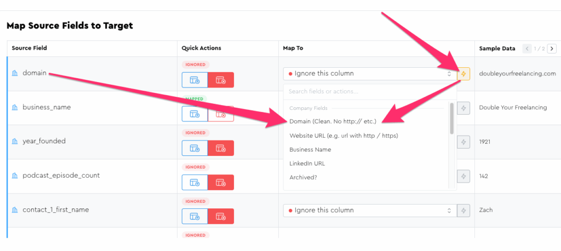Select the "LinkedIn URL" field option
The image size is (561, 251).
[307, 164]
